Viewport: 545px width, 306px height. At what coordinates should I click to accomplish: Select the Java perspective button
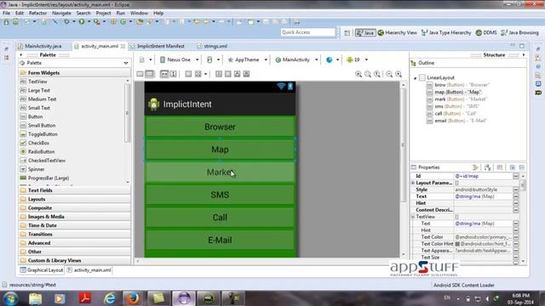click(365, 32)
